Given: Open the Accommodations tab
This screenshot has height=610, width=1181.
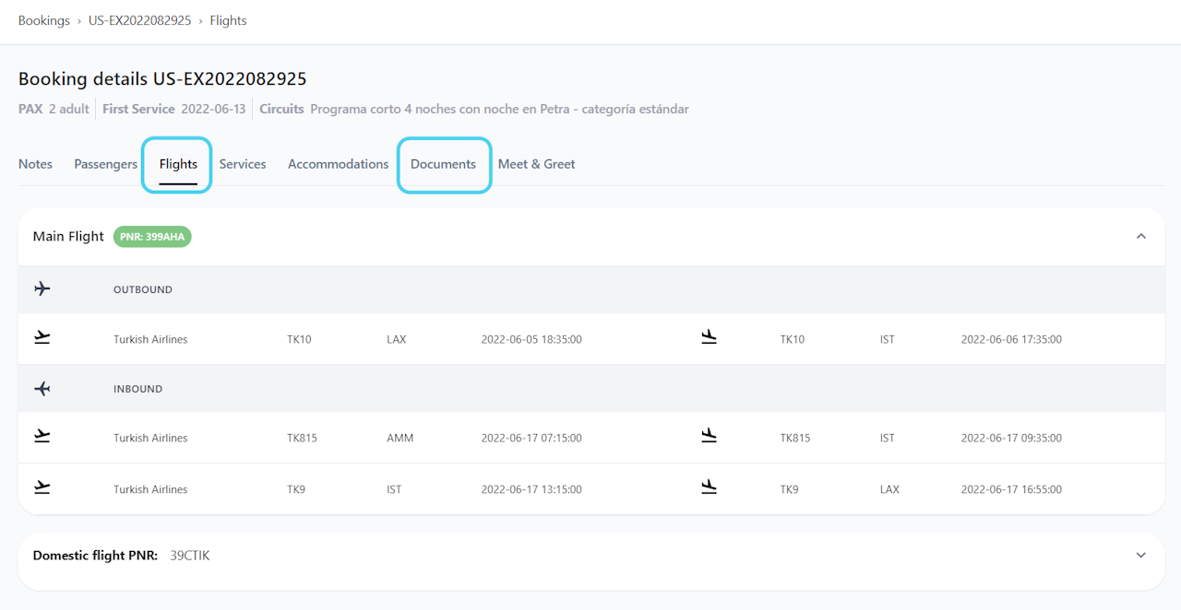Looking at the screenshot, I should [338, 164].
